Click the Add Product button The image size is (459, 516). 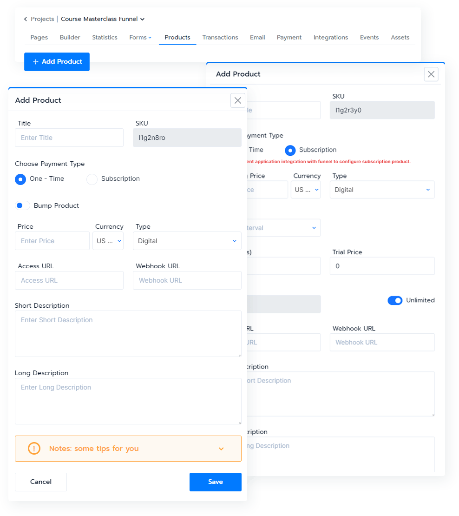[57, 61]
